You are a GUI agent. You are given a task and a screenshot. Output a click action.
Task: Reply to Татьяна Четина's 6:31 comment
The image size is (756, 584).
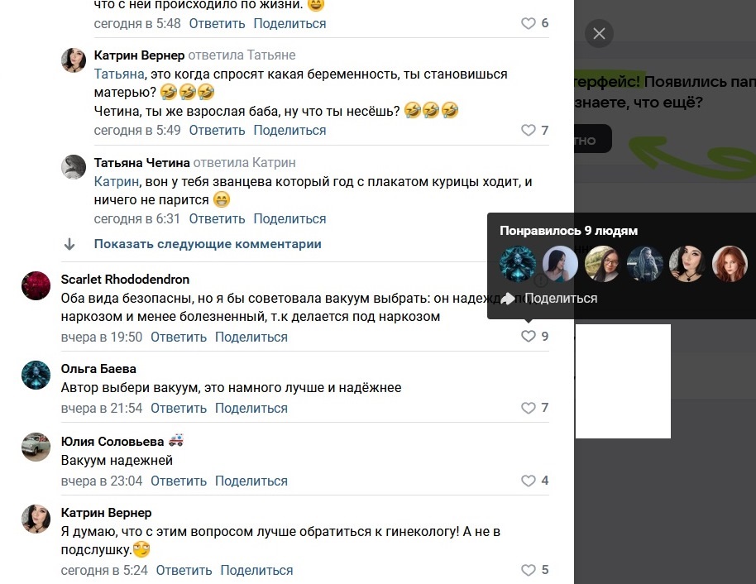click(x=217, y=219)
